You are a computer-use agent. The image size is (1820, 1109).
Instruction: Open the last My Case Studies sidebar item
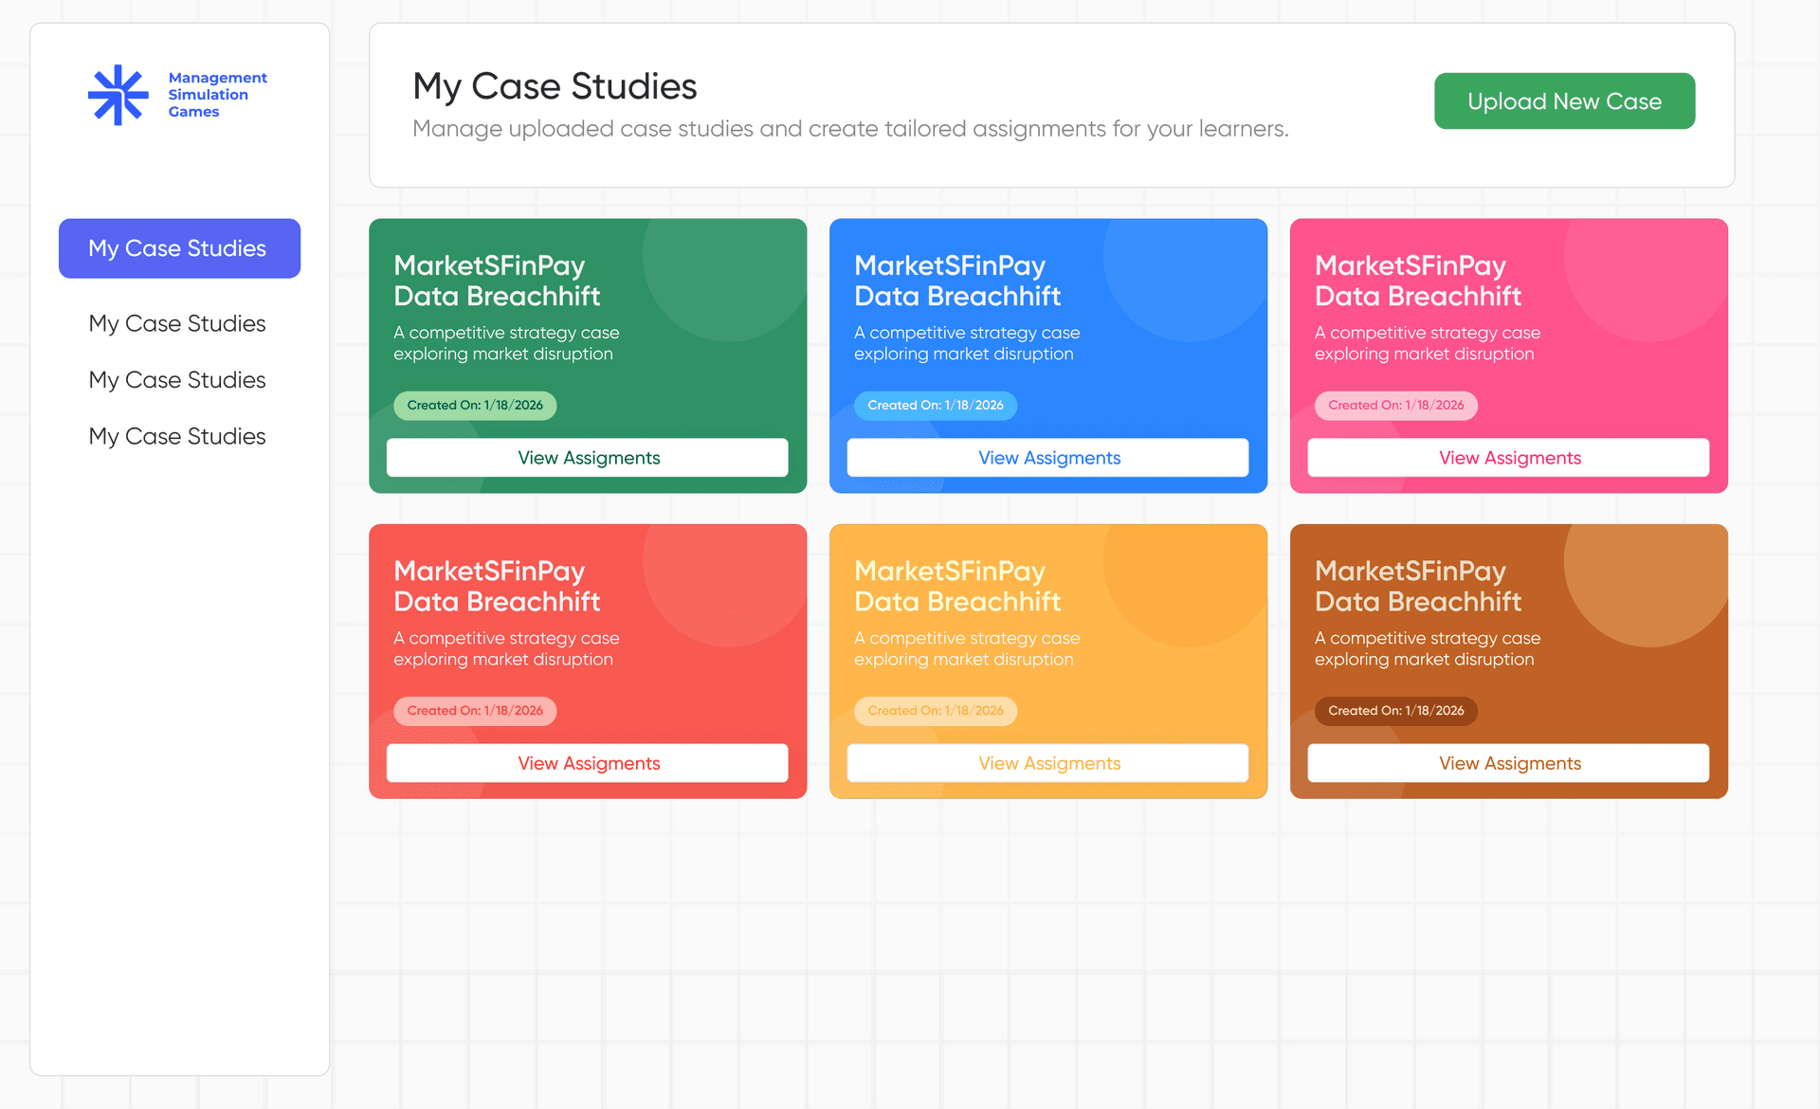(x=177, y=436)
